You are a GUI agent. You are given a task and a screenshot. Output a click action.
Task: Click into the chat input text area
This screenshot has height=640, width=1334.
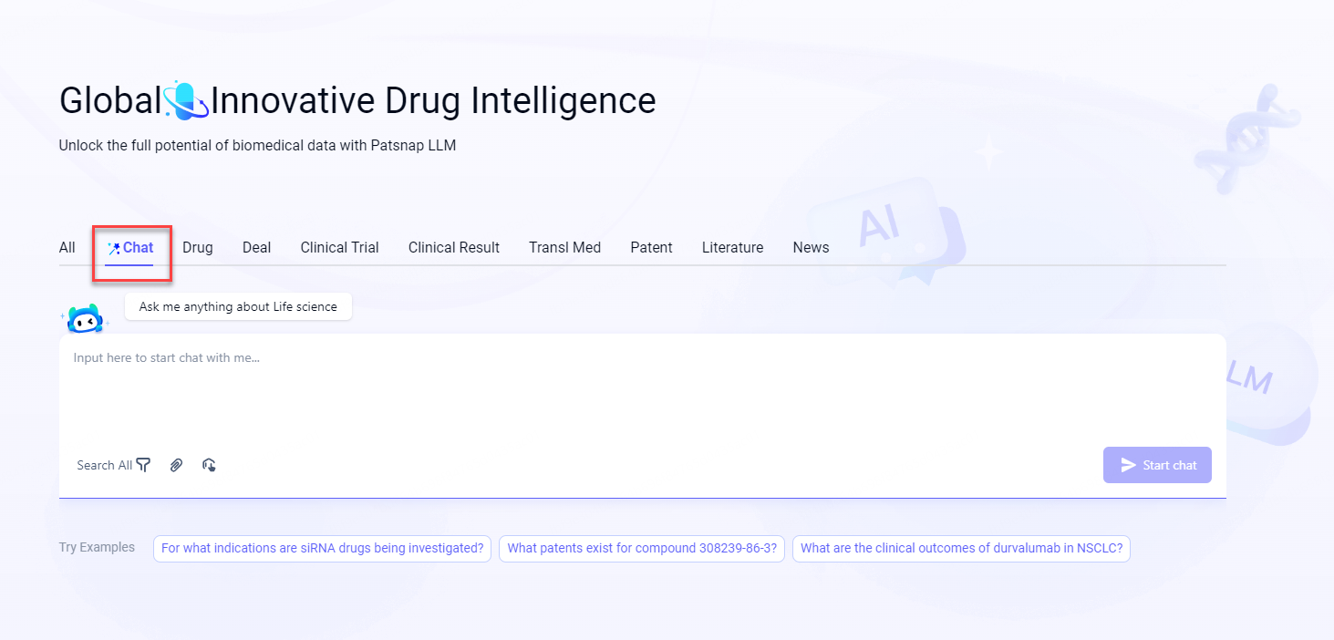pos(638,387)
